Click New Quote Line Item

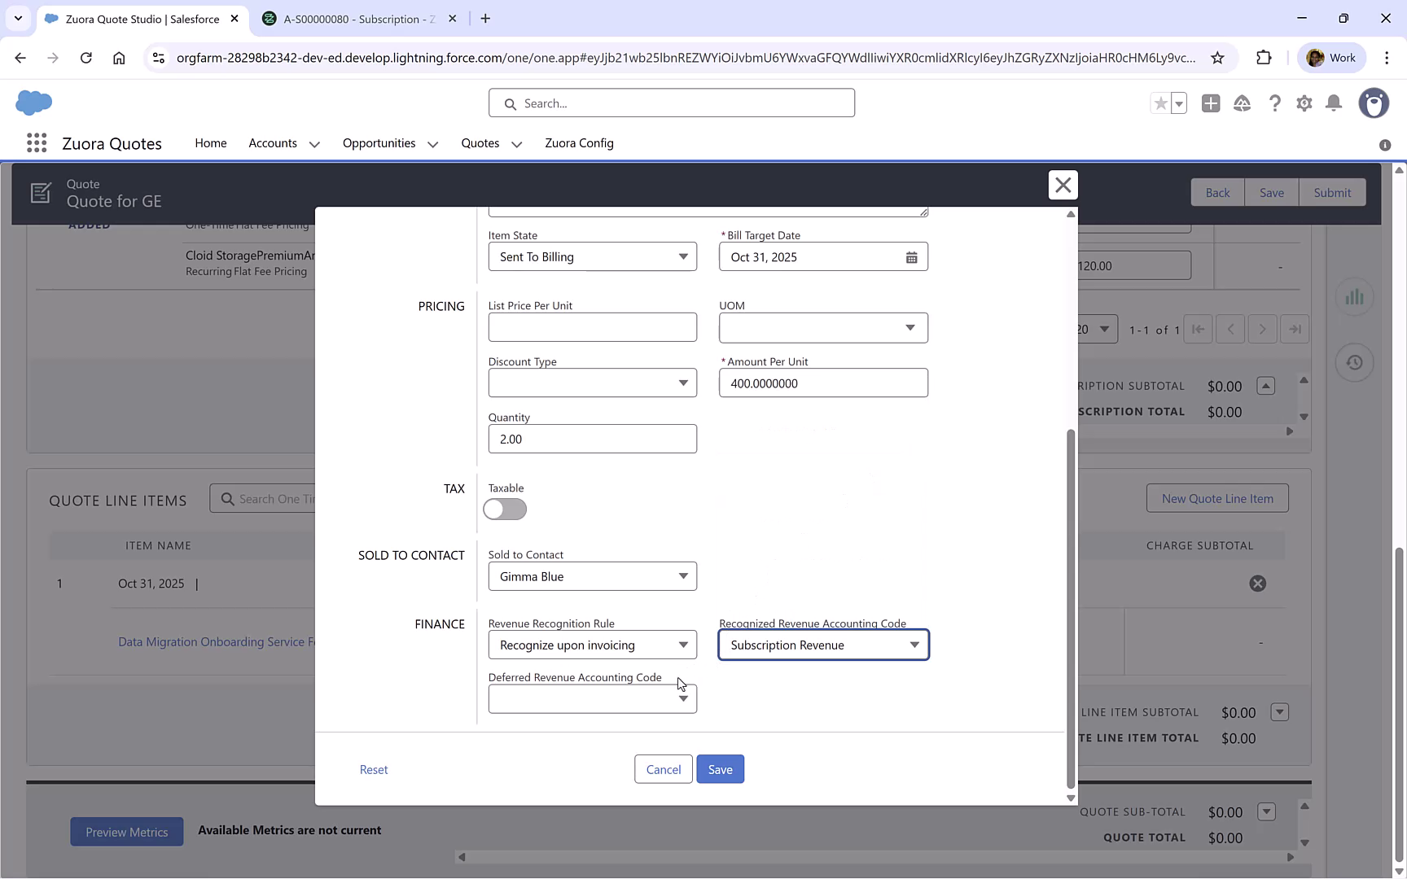pyautogui.click(x=1217, y=497)
